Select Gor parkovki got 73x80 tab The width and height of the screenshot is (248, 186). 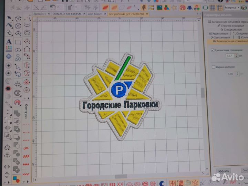[x=126, y=14]
